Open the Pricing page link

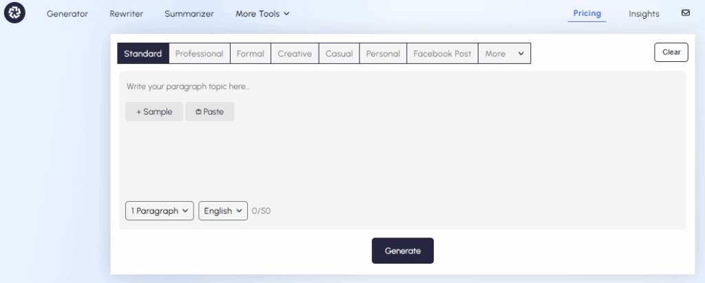(x=587, y=13)
